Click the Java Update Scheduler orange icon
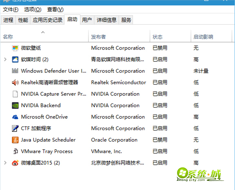This screenshot has width=235, height=190. point(15,140)
